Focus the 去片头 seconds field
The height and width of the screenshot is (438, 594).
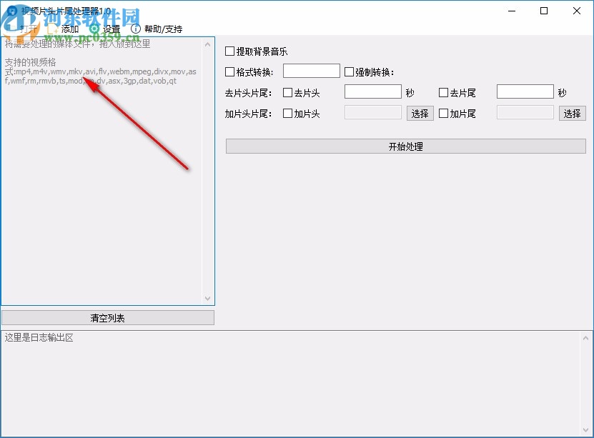tap(372, 91)
